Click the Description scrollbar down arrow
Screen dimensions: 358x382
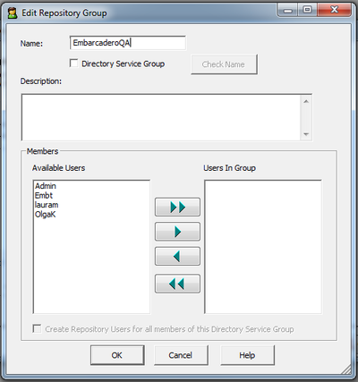(306, 134)
